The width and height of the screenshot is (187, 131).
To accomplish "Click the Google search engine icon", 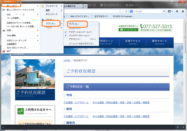I will click(x=131, y=11).
